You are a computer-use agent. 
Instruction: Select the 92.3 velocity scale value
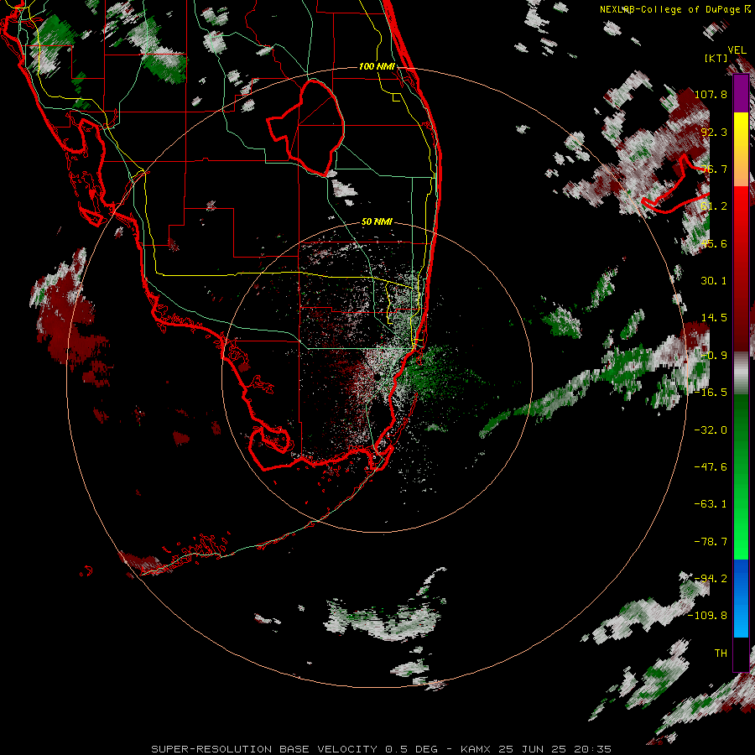(x=714, y=132)
